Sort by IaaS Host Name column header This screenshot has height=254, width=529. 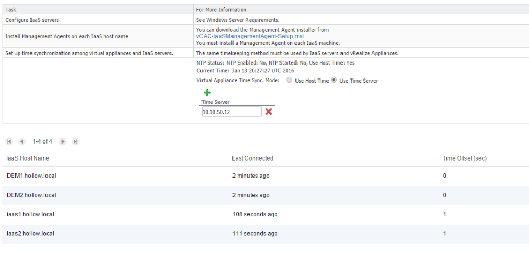tap(28, 158)
